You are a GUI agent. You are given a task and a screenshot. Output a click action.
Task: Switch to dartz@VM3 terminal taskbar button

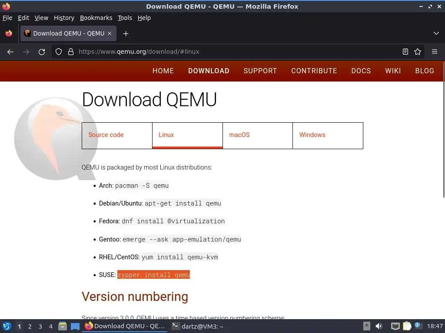point(198,326)
